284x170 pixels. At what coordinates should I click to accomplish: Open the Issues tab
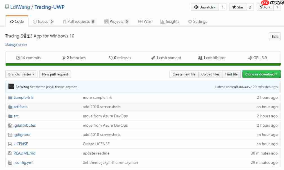point(43,22)
